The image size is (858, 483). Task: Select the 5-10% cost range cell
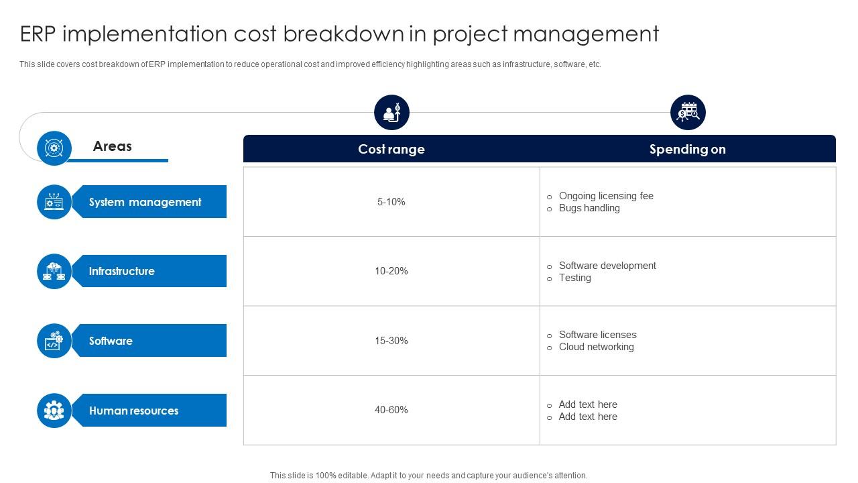pos(391,202)
